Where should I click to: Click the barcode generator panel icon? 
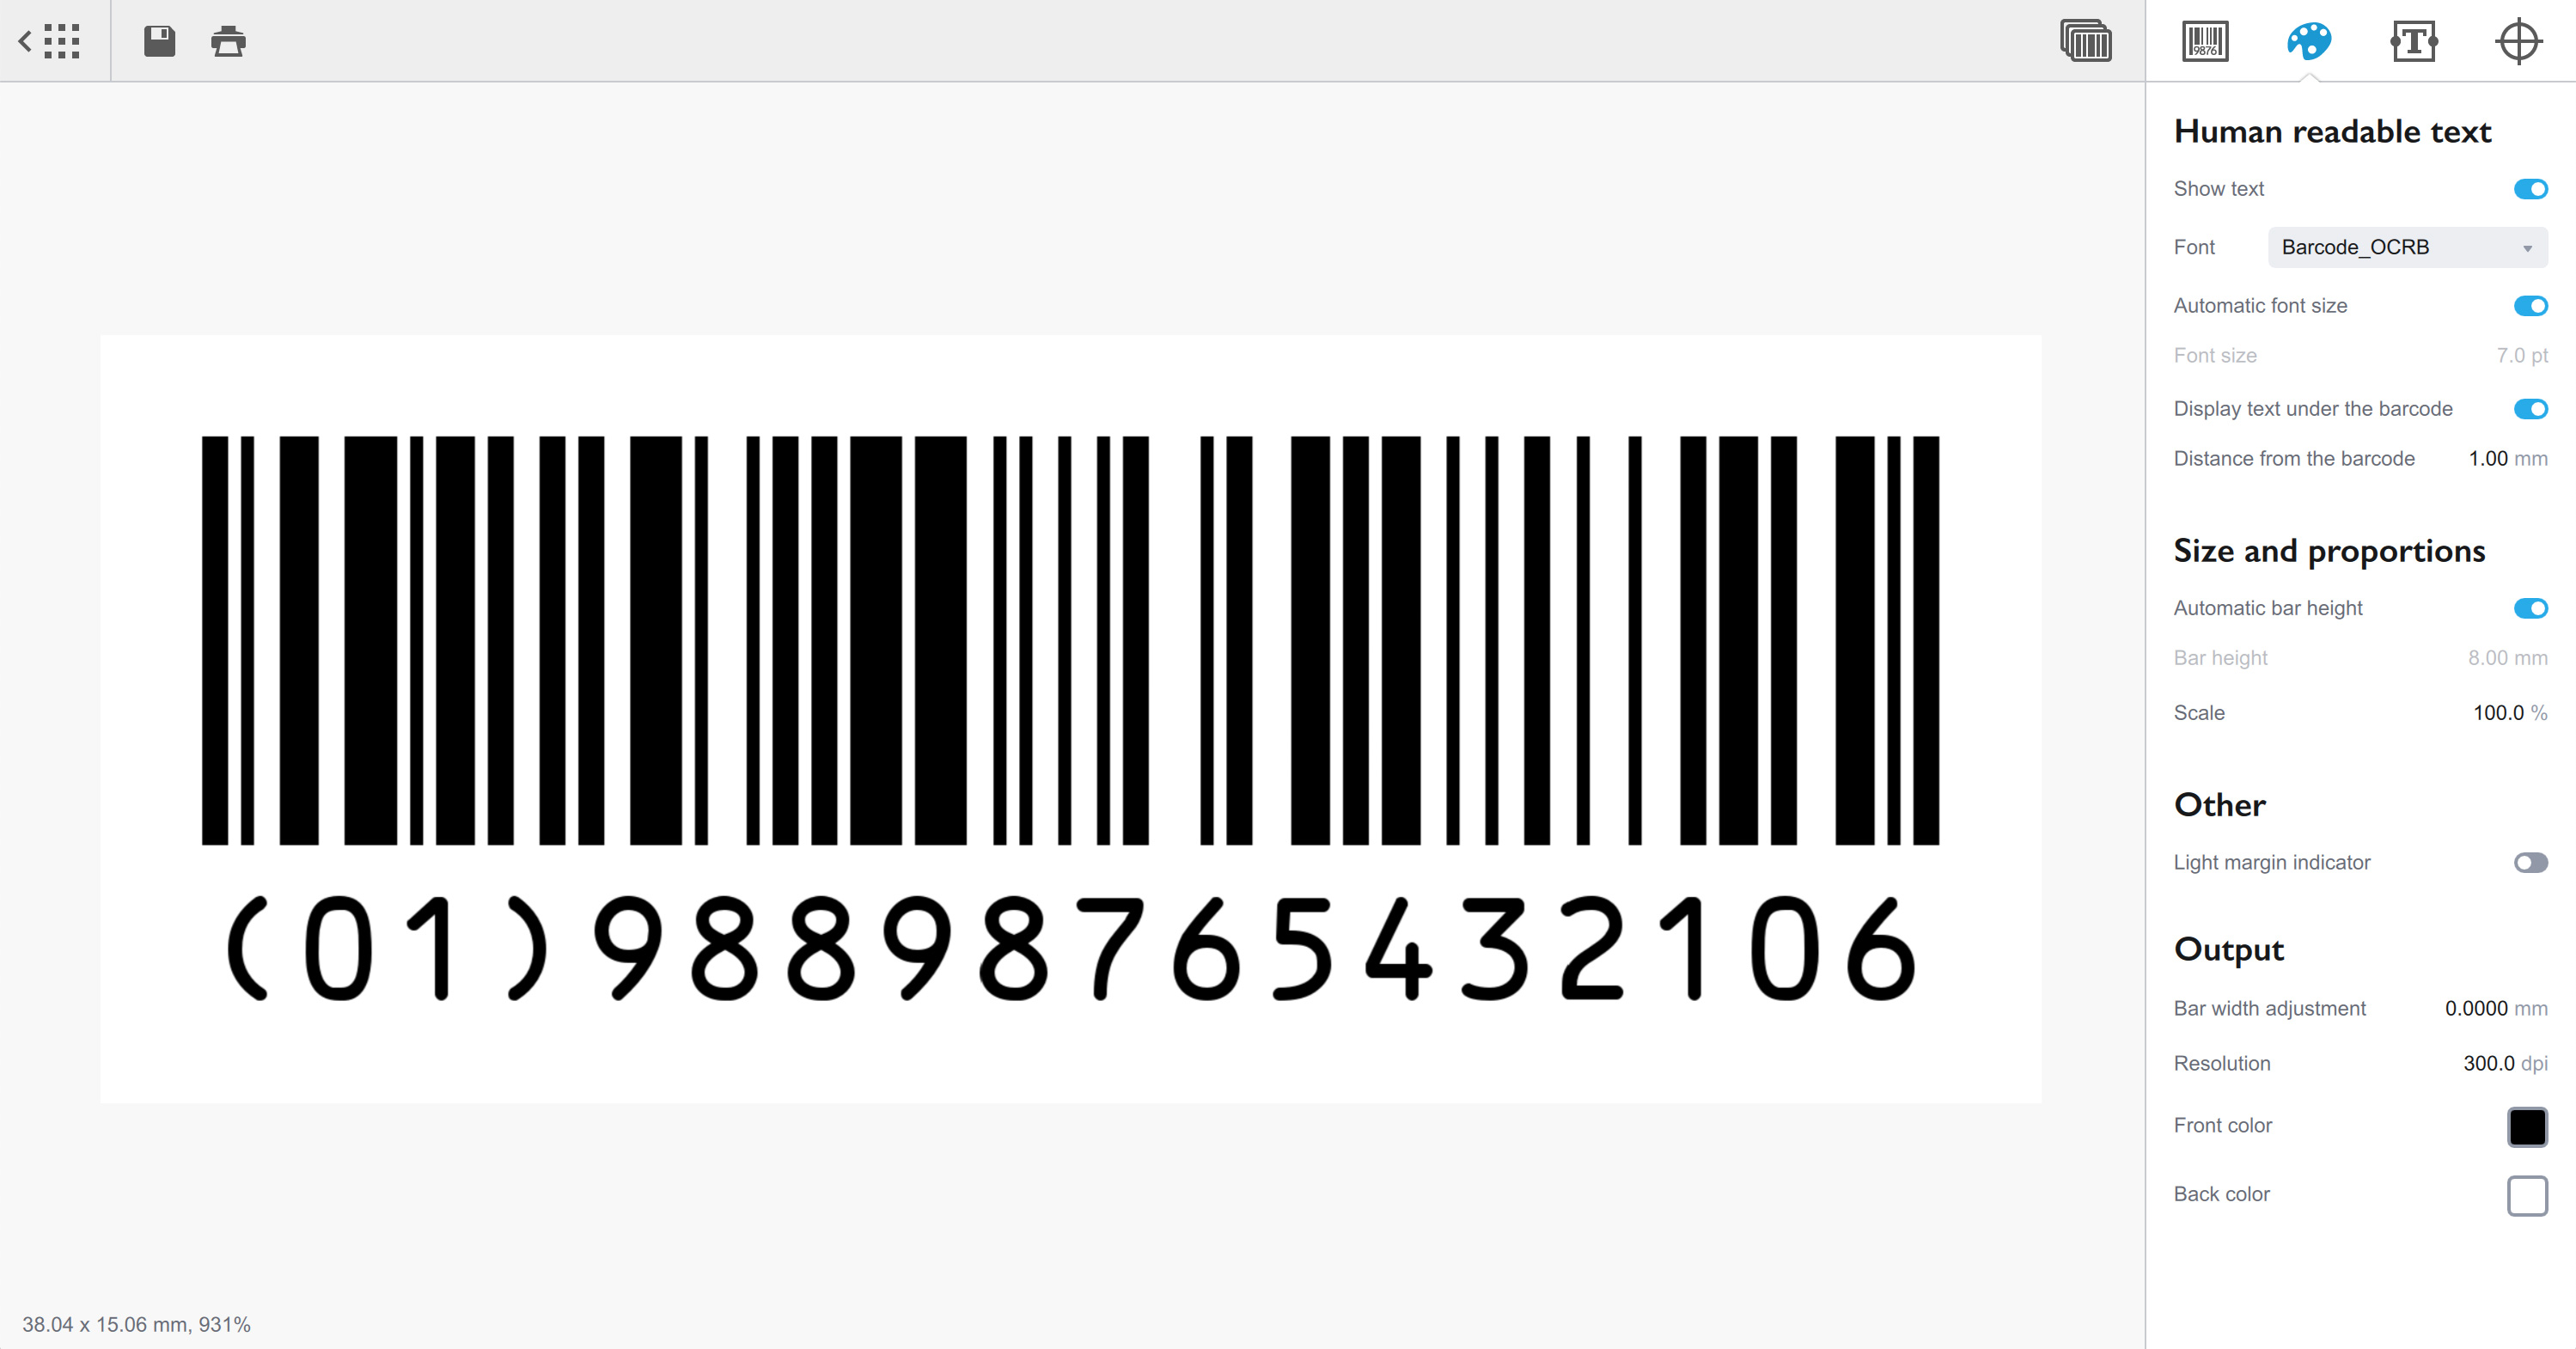(2205, 41)
